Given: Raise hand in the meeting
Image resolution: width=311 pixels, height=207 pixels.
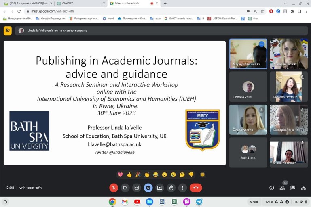Looking at the screenshot, I should 171,188.
